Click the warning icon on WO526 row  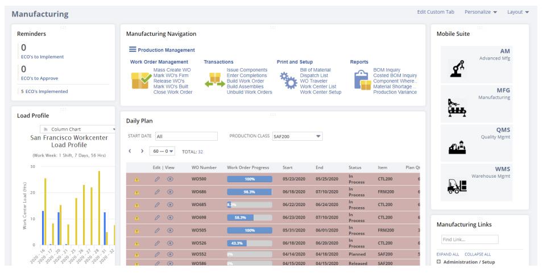click(137, 243)
